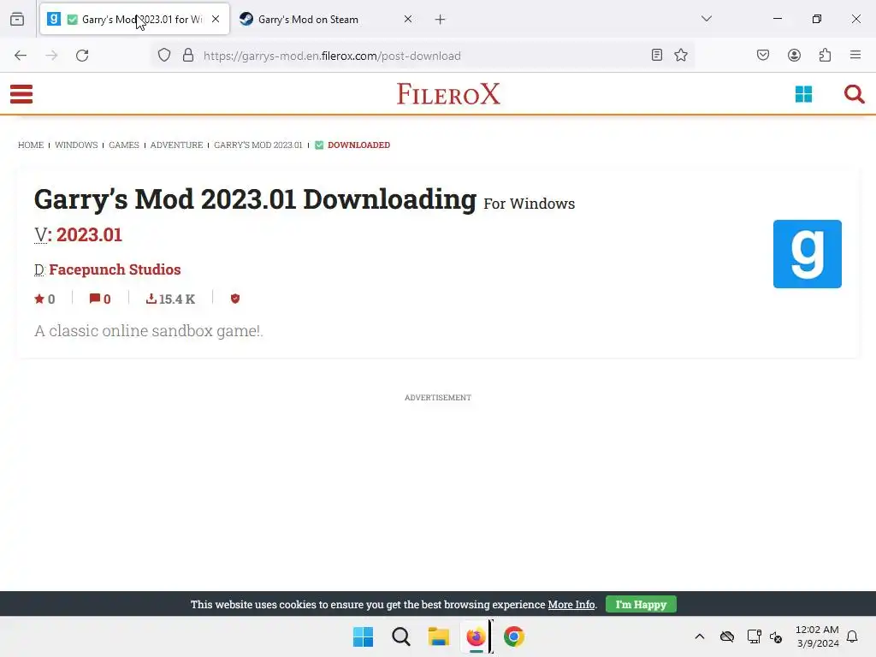The height and width of the screenshot is (657, 876).
Task: Open the extensions puzzle icon
Action: 825,55
